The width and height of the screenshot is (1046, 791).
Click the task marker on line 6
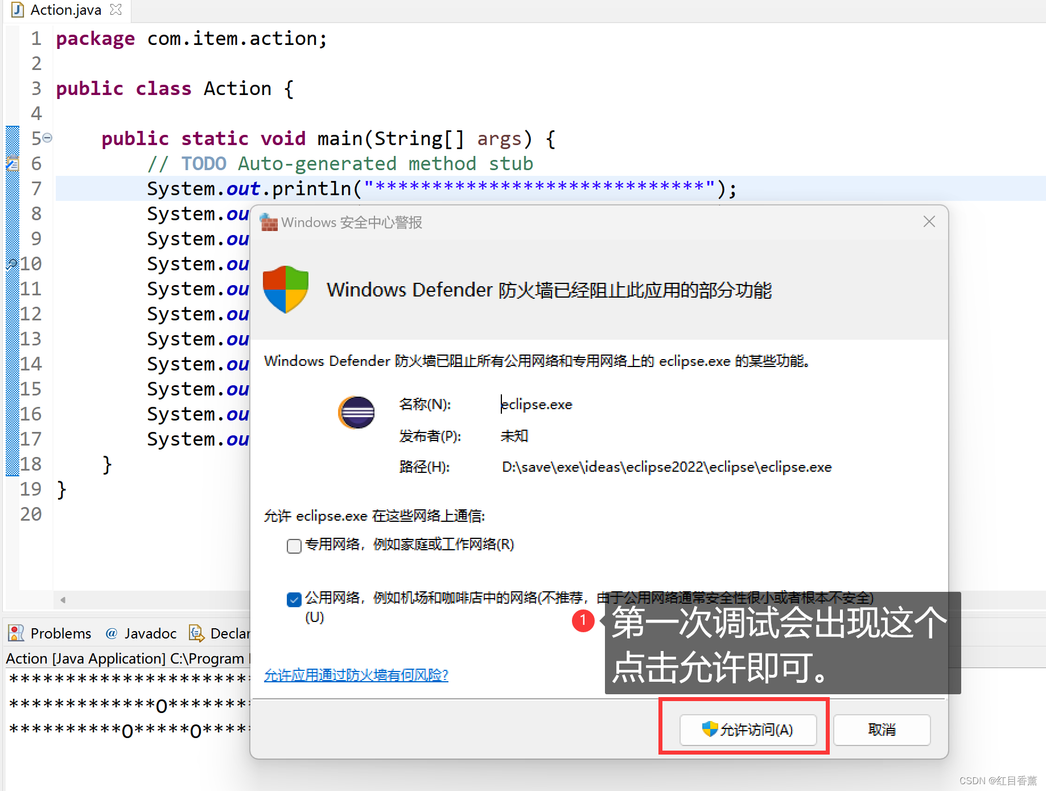tap(12, 164)
